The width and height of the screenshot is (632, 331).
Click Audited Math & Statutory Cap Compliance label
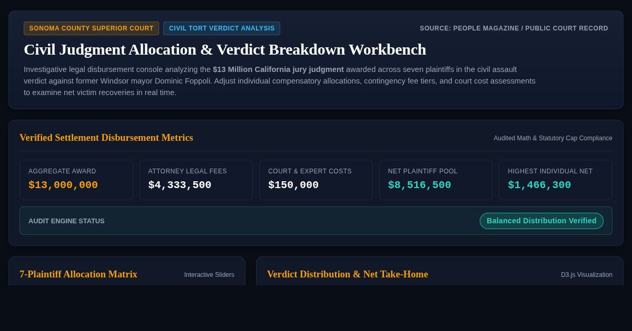point(553,138)
